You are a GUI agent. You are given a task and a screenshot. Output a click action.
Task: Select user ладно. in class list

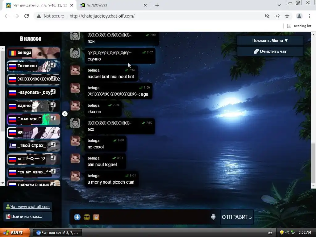coord(34,106)
